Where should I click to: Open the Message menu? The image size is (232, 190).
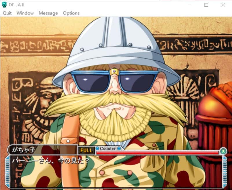pyautogui.click(x=48, y=13)
